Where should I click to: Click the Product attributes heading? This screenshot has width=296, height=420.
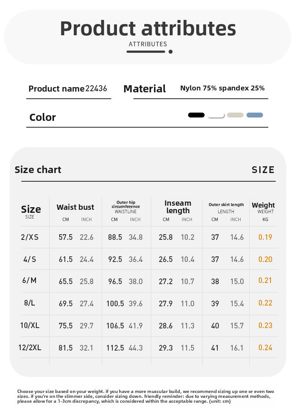[148, 29]
